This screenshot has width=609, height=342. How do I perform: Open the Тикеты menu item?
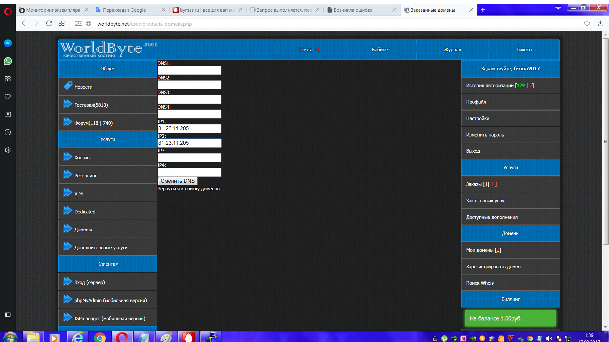(x=524, y=50)
